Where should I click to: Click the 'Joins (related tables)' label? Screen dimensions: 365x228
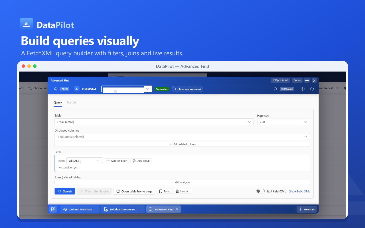click(68, 177)
